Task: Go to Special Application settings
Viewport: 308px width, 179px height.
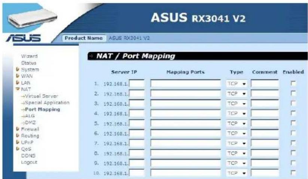Action: (x=47, y=102)
